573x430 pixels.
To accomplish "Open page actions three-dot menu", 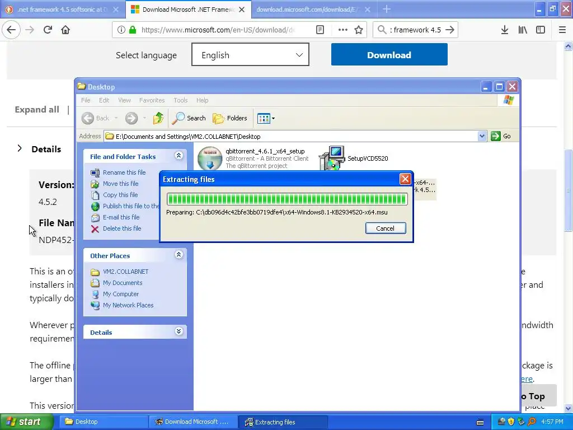I will [343, 30].
